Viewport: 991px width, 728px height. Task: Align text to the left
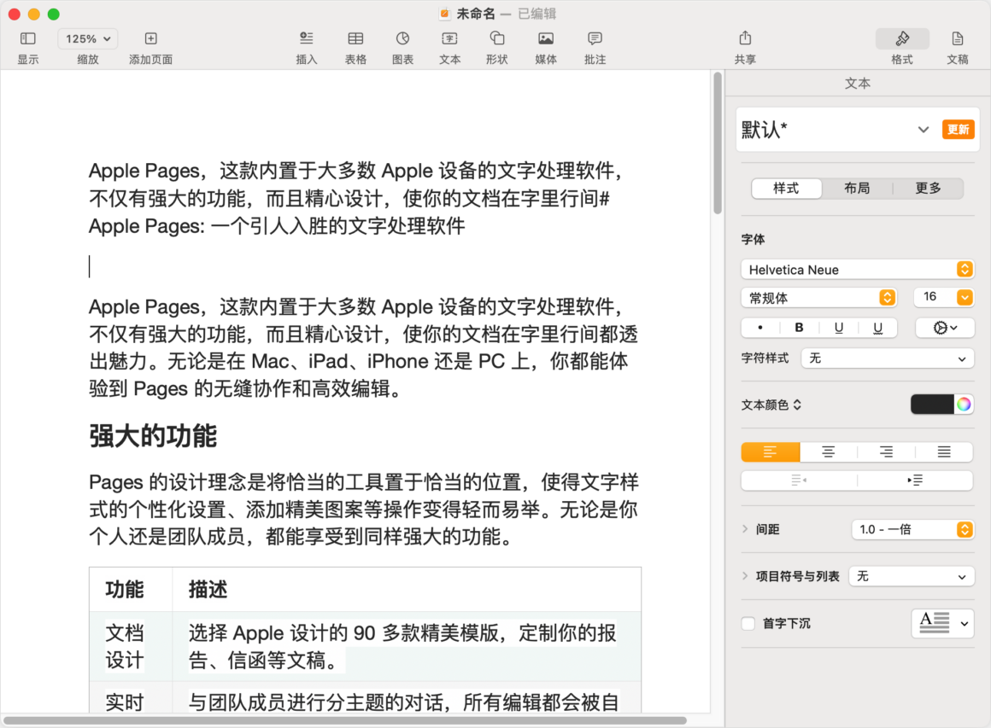coord(771,452)
